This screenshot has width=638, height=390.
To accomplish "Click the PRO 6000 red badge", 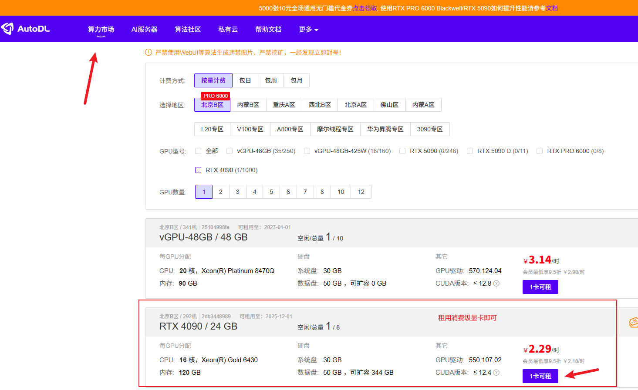I will coord(216,96).
